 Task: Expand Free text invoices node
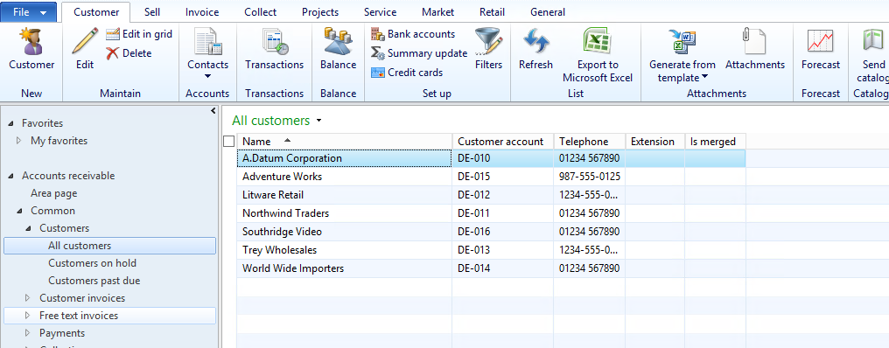coord(28,316)
